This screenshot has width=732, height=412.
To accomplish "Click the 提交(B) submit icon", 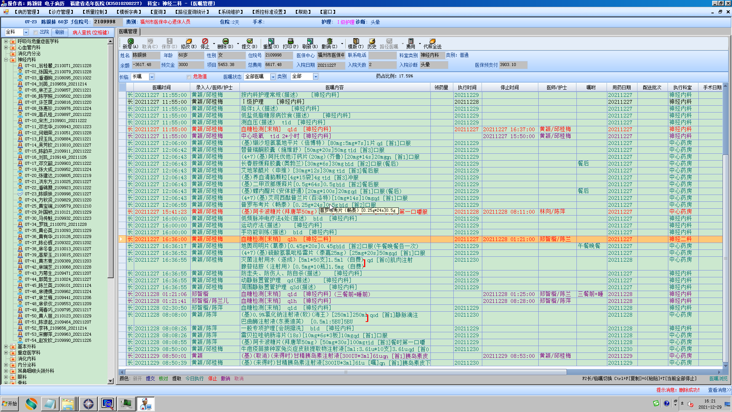I will pyautogui.click(x=249, y=41).
